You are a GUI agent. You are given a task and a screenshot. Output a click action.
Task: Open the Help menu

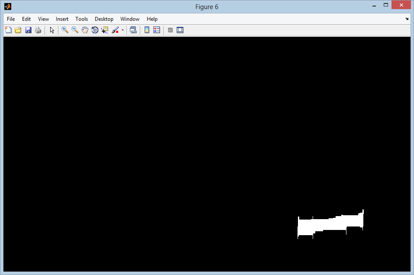tap(152, 19)
